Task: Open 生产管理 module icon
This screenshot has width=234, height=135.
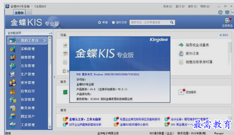Action: point(13,74)
